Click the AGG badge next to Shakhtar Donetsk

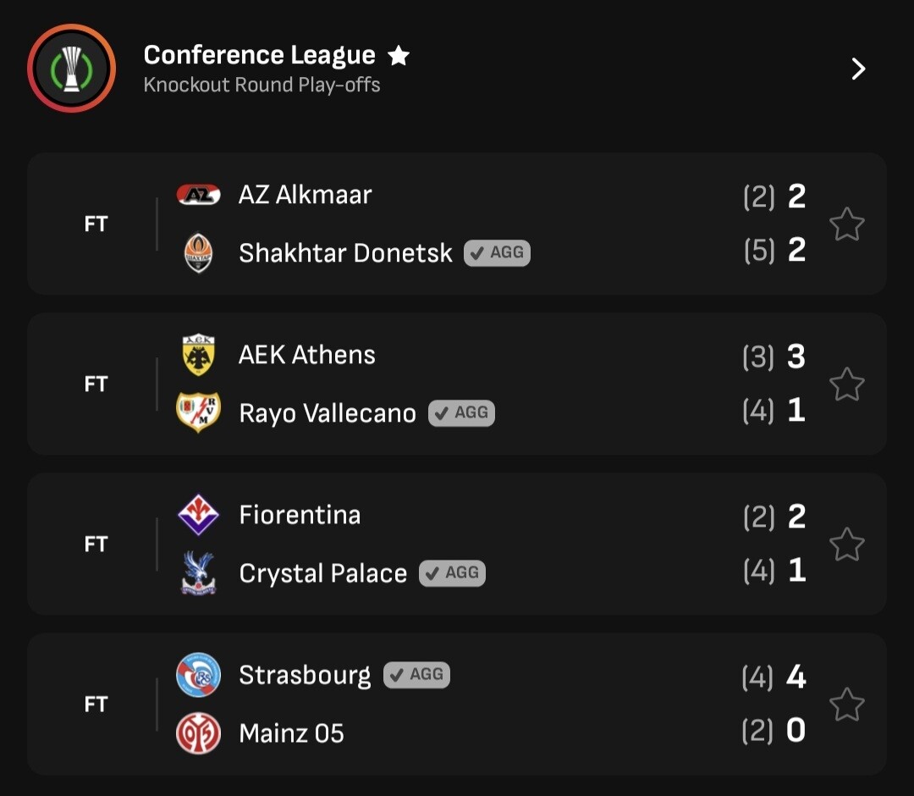(x=497, y=252)
